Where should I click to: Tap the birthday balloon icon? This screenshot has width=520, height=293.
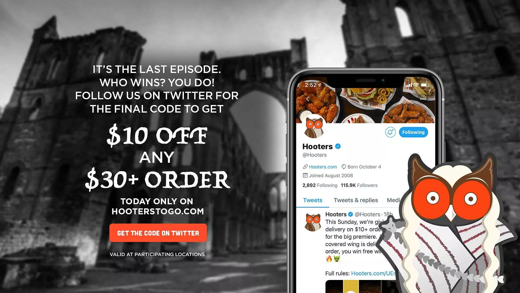(x=344, y=167)
